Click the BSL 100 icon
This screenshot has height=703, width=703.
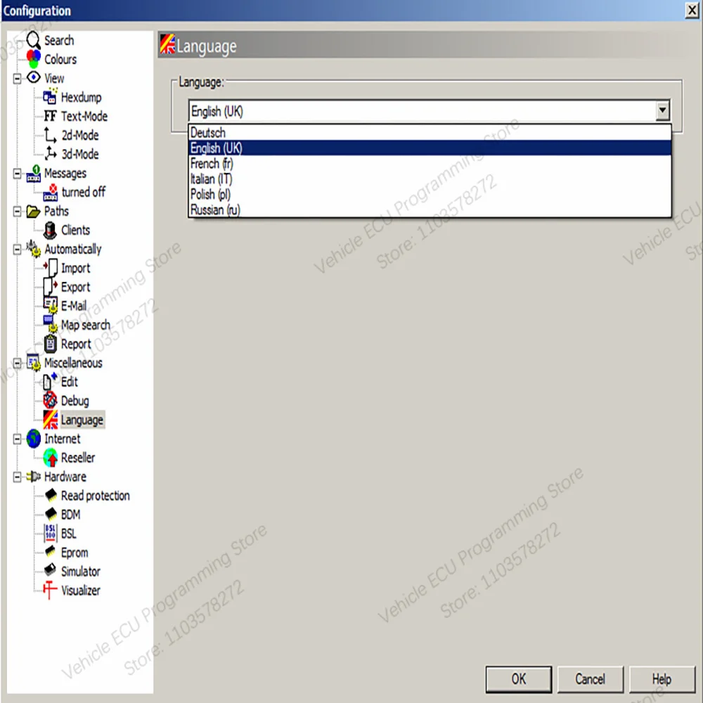tap(50, 533)
